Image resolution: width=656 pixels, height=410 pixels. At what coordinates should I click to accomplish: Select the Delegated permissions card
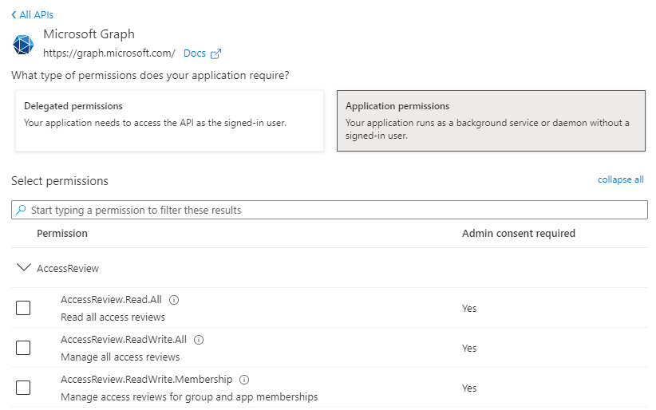169,120
